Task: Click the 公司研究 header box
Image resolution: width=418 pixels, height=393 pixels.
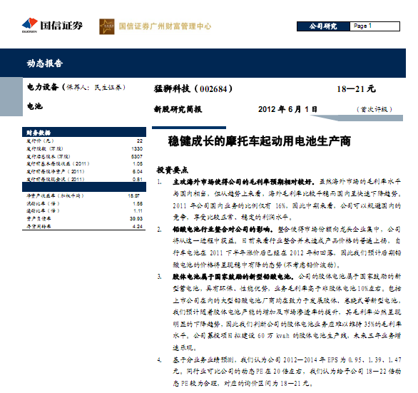Action: point(323,26)
